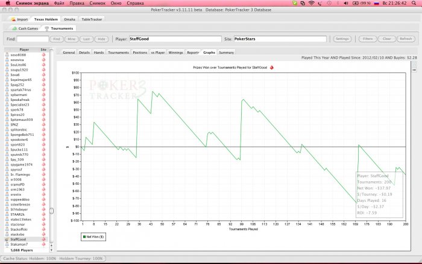Click the Apple menu icon

7,4
